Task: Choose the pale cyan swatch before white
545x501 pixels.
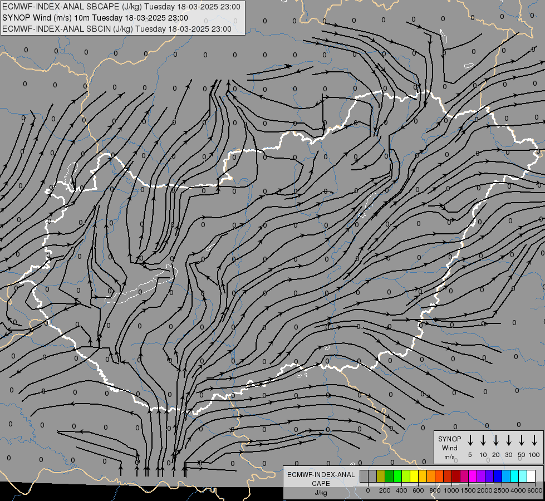Action: point(522,476)
